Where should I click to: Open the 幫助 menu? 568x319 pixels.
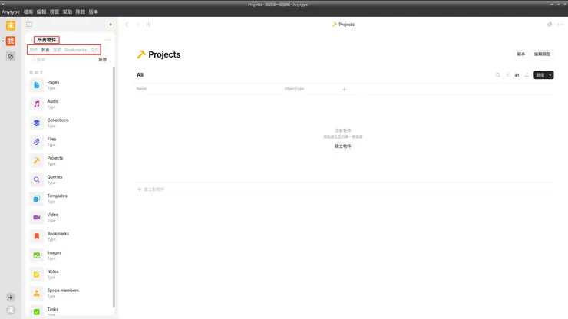coord(68,12)
